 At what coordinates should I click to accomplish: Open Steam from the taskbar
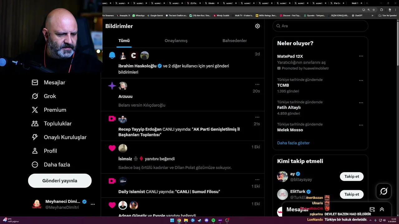click(199, 220)
